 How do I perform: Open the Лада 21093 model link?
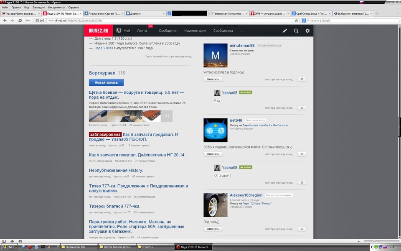coord(103,48)
